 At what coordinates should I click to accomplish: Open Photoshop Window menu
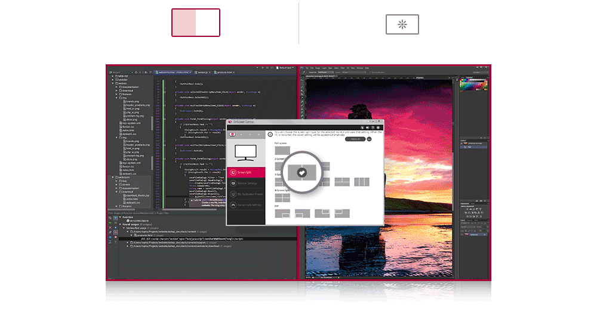(360, 68)
